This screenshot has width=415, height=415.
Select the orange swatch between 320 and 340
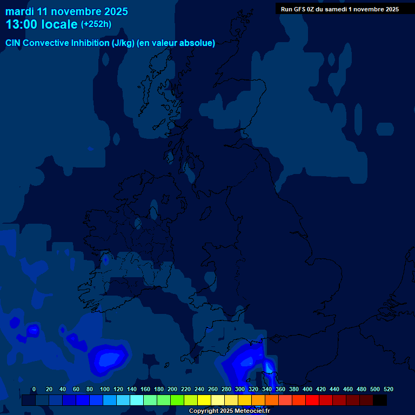258,400
